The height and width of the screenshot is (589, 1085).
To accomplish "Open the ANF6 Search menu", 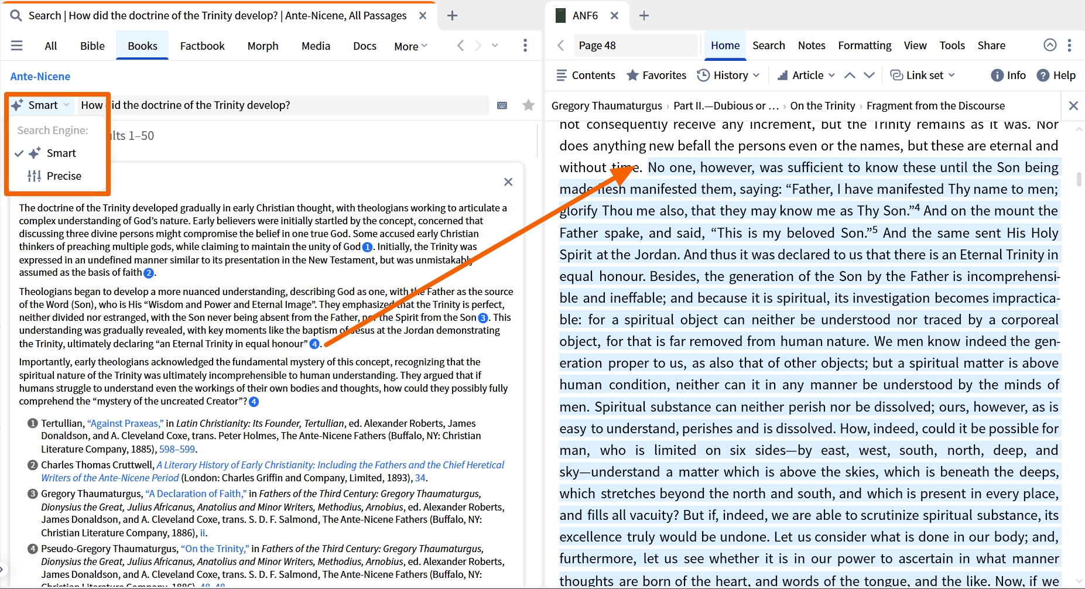I will pyautogui.click(x=769, y=45).
